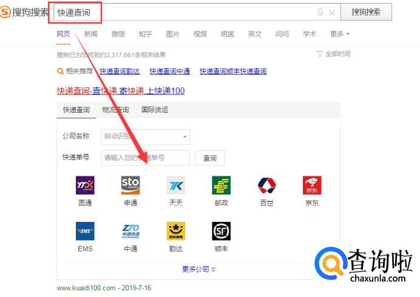Open the 微信 search tab
Screen dimensions: 420x297
tap(118, 34)
